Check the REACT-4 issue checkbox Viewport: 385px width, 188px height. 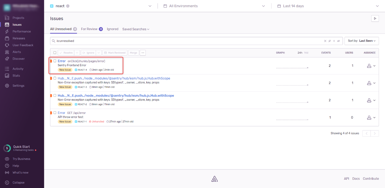[x=55, y=61]
